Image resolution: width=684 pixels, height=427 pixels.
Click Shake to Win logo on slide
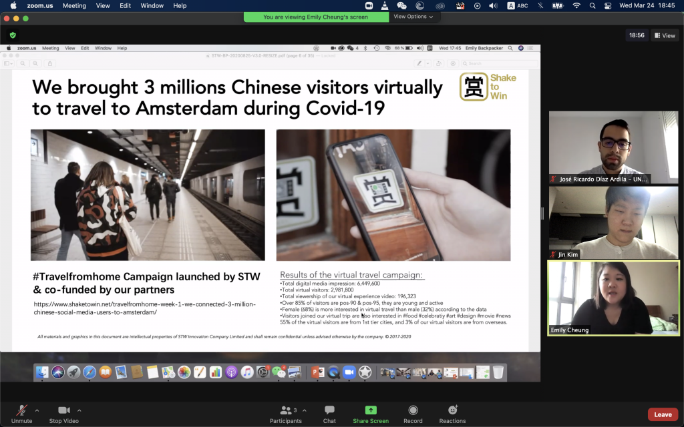[488, 87]
